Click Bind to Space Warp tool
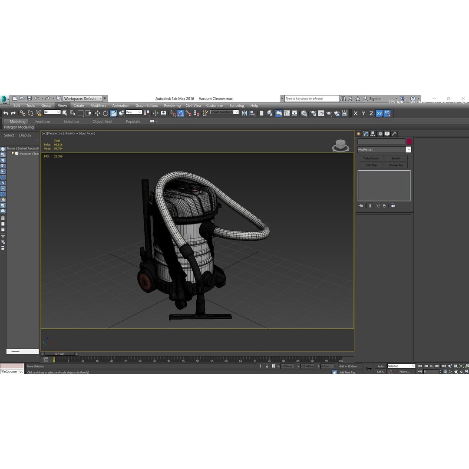 tap(39, 113)
